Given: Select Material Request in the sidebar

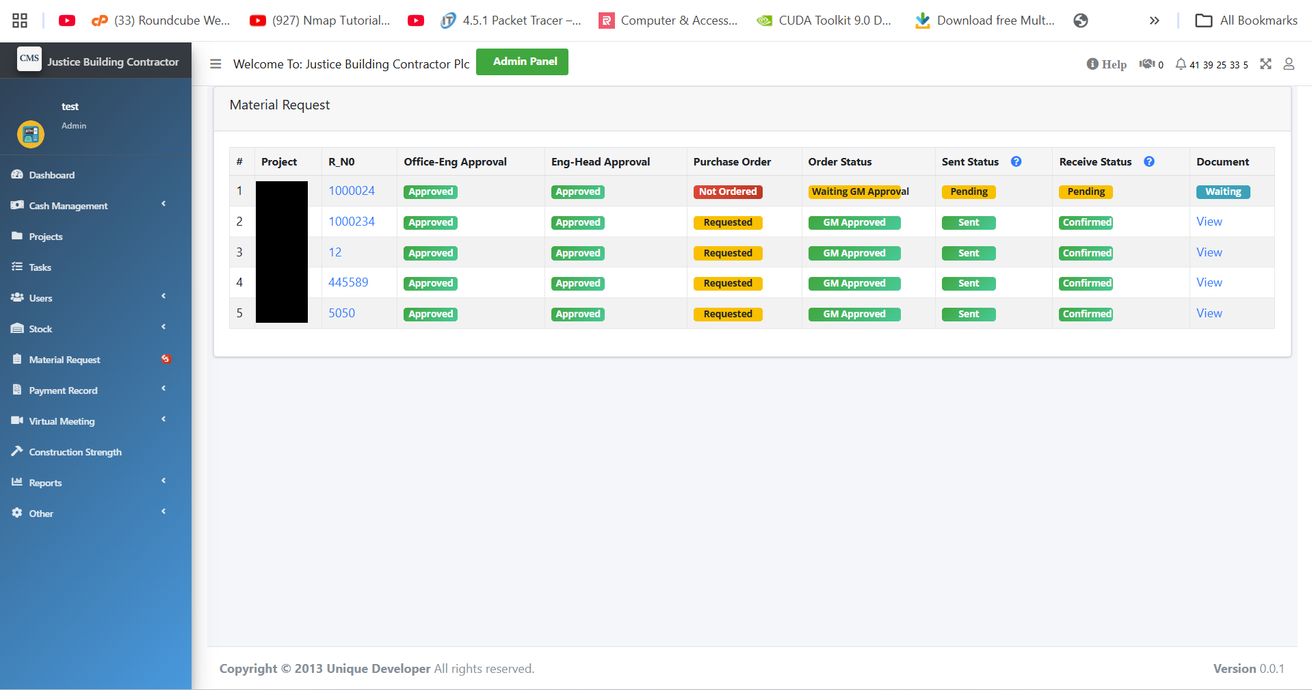Looking at the screenshot, I should pyautogui.click(x=64, y=360).
